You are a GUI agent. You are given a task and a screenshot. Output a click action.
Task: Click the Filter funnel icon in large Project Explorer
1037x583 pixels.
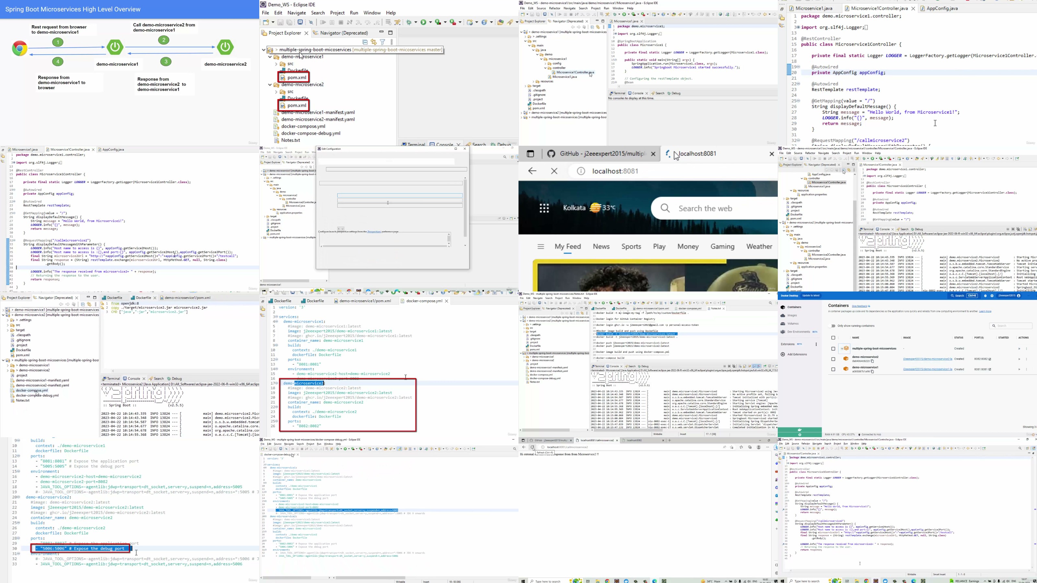point(383,42)
